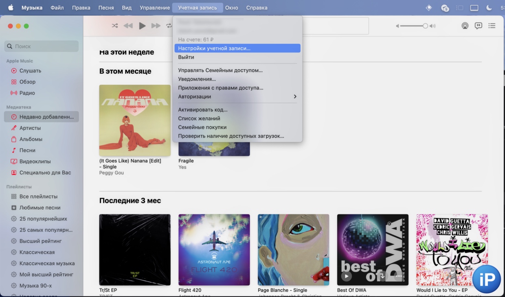Screen dimensions: 505x297
Task: Max volume via loud speaker icon
Action: point(433,26)
